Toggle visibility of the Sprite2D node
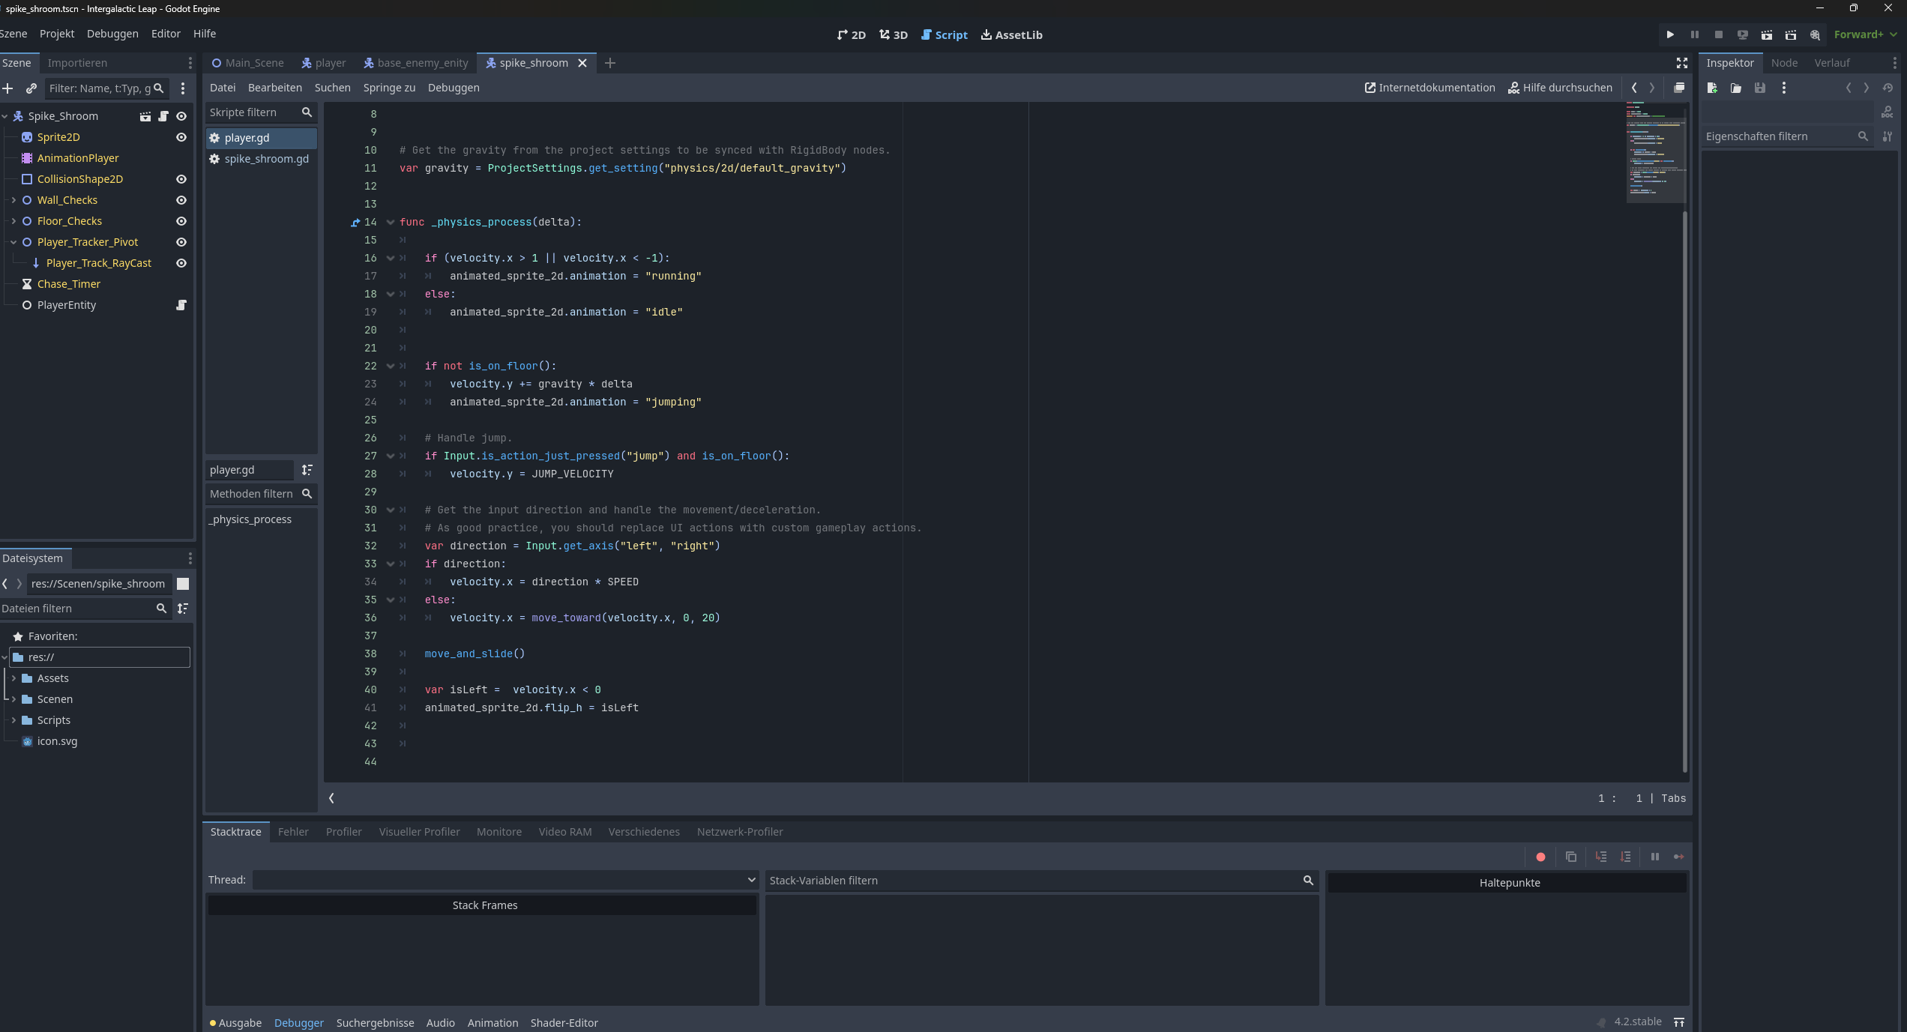 tap(181, 137)
